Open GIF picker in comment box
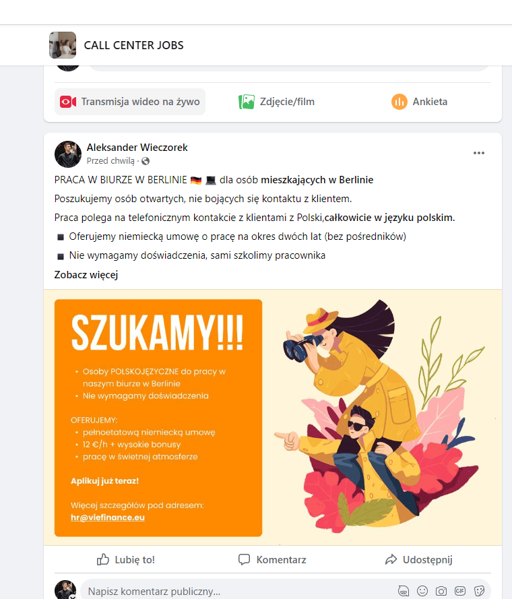This screenshot has height=599, width=512. [x=460, y=591]
